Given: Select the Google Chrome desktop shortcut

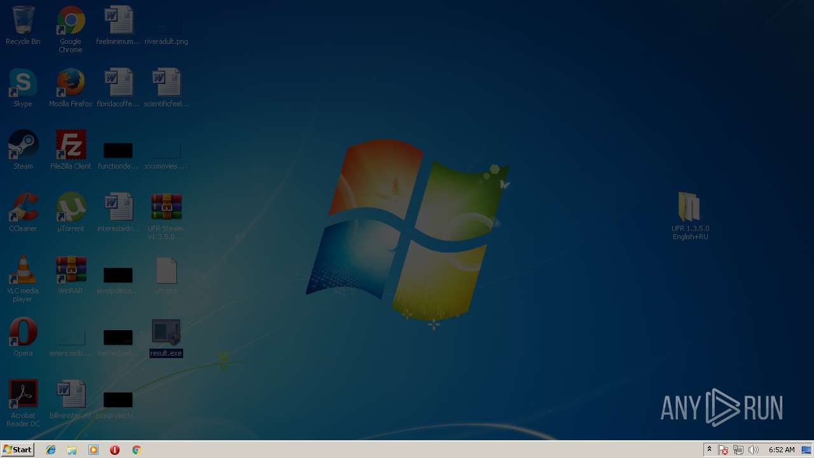Looking at the screenshot, I should 71,29.
